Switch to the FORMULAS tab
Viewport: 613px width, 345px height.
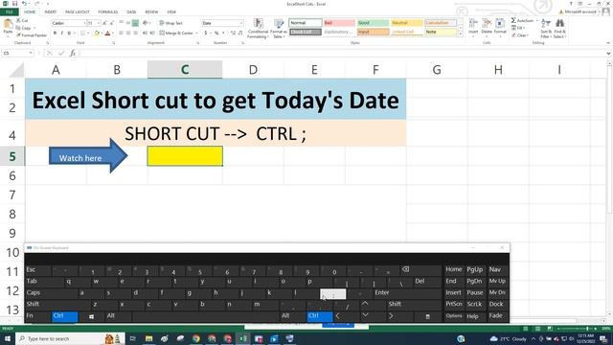[108, 12]
